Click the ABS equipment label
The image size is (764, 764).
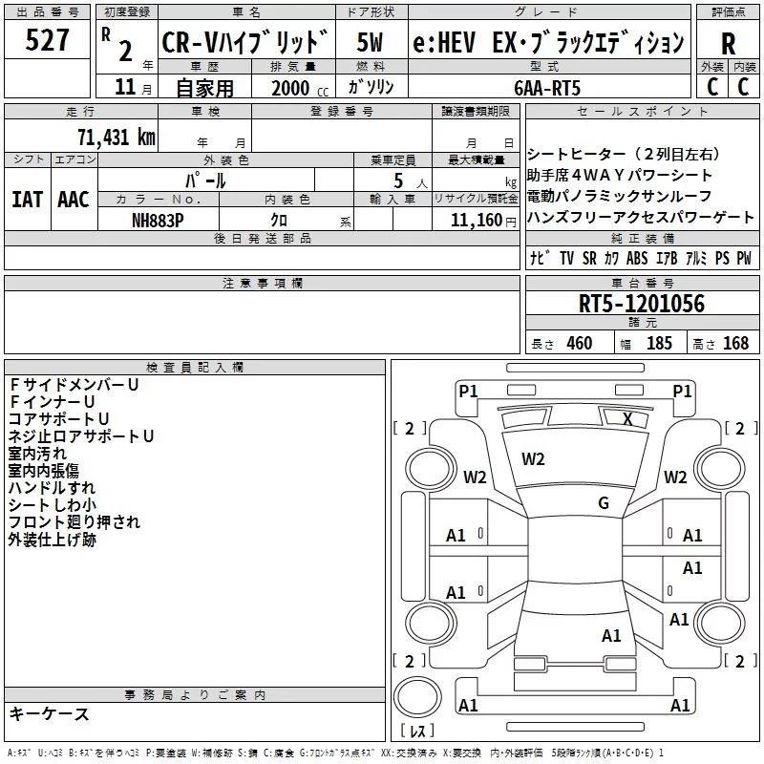[636, 259]
